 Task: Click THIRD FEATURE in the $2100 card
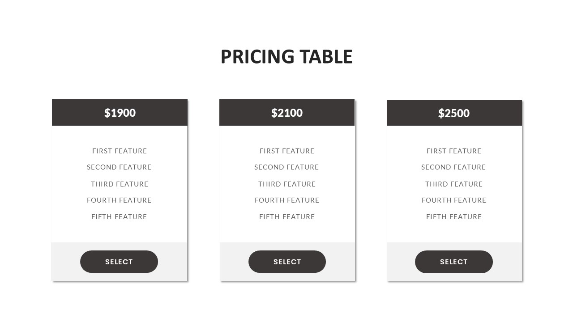(287, 184)
